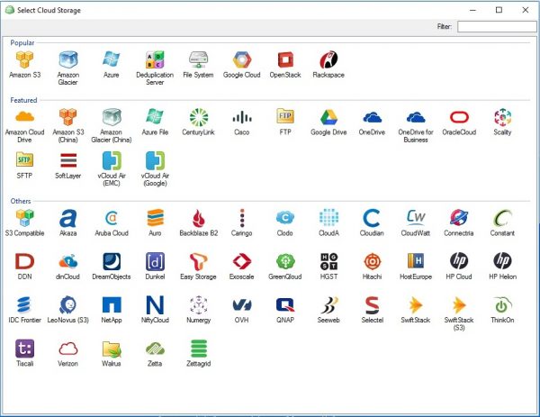Choose LeoNovus (S3) storage
The height and width of the screenshot is (417, 540).
[68, 304]
